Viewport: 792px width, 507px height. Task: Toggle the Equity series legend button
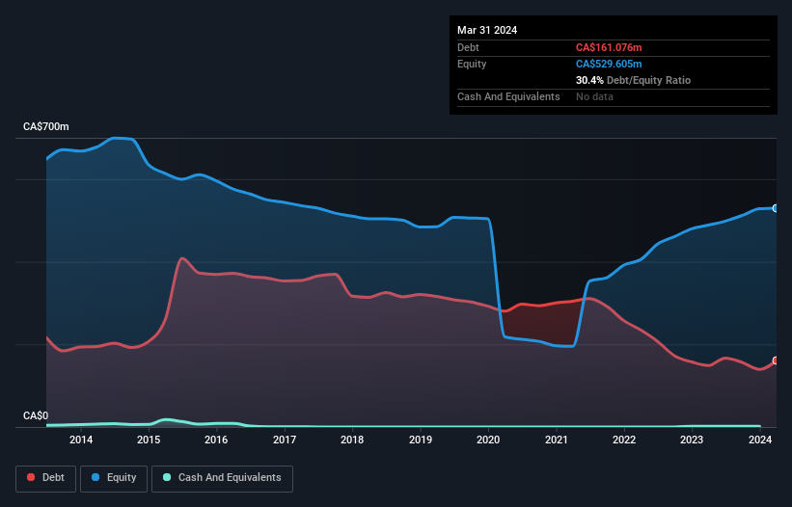[x=114, y=478]
